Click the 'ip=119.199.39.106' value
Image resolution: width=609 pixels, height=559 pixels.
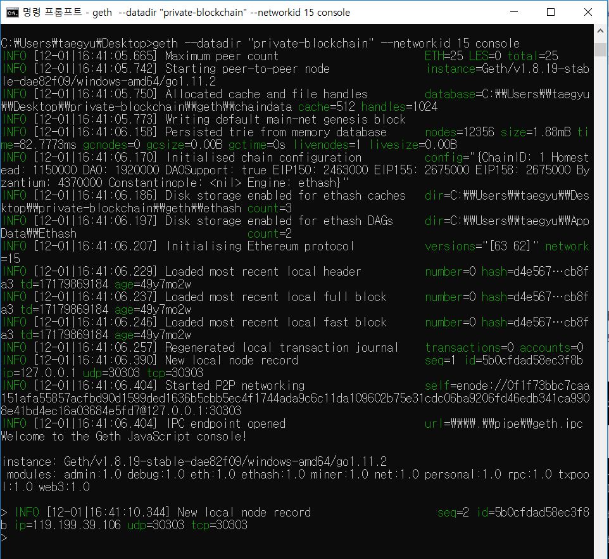click(68, 525)
